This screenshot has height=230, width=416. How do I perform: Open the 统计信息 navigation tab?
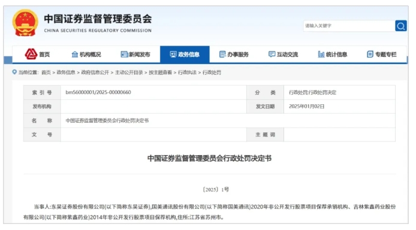333,55
